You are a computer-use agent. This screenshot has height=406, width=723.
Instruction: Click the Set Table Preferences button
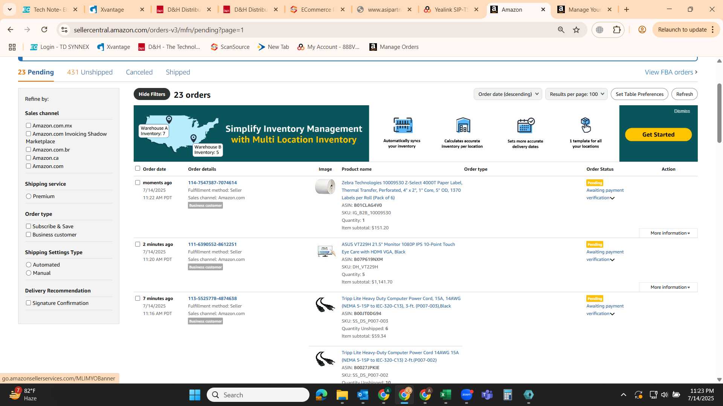click(x=639, y=94)
